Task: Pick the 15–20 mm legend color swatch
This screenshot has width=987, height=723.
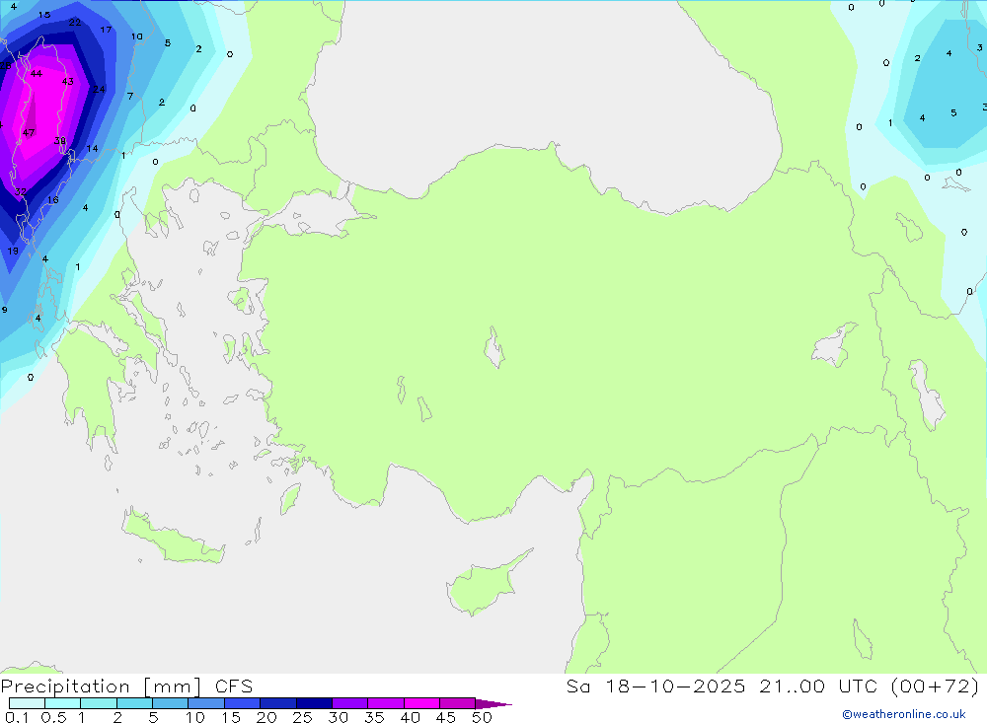Action: [243, 703]
